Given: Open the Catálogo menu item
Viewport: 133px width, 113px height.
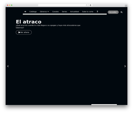Looking at the screenshot, I should point(33,12).
